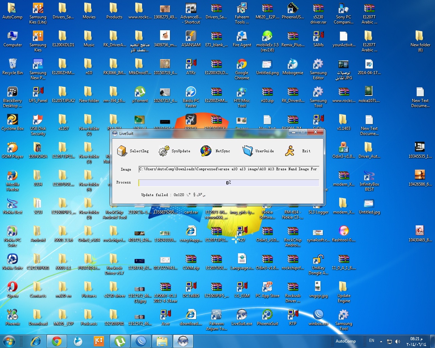435x348 pixels.
Task: Open Samsung Kies from taskbar
Action: (99, 341)
